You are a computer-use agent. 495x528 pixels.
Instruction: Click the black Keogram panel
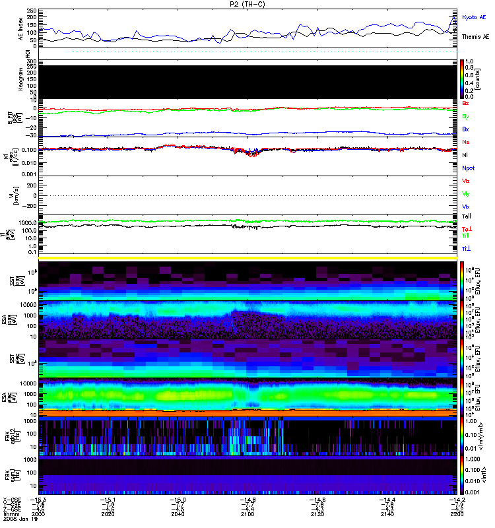coord(247,82)
